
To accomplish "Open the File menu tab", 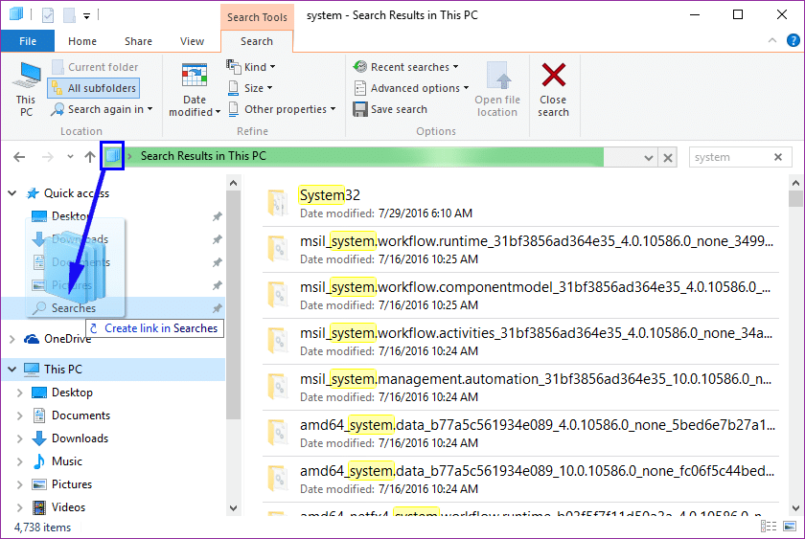I will (x=27, y=41).
